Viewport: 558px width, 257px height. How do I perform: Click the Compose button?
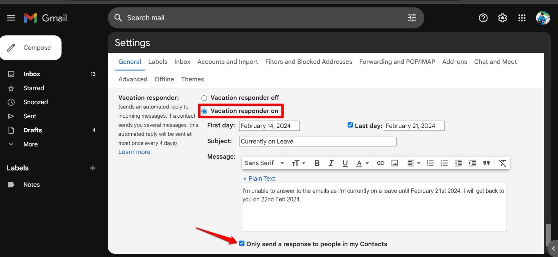click(x=31, y=48)
